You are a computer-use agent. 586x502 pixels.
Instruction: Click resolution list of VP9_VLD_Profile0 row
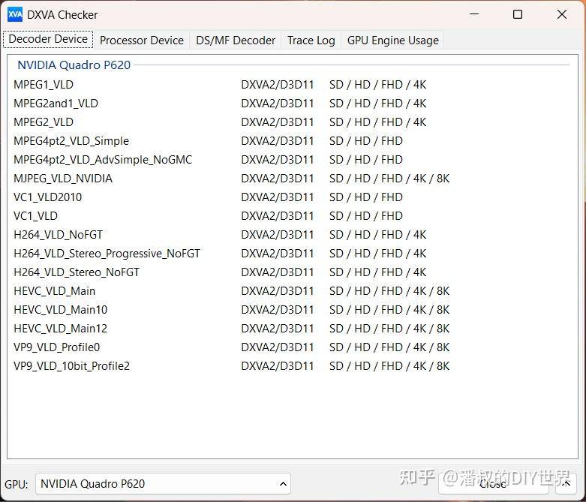(x=389, y=347)
